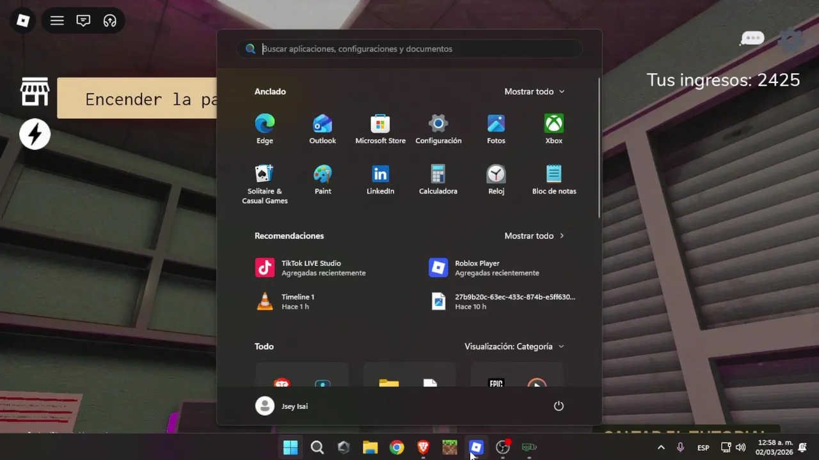Open Visualización: Categoría dropdown
The width and height of the screenshot is (819, 460).
point(514,346)
